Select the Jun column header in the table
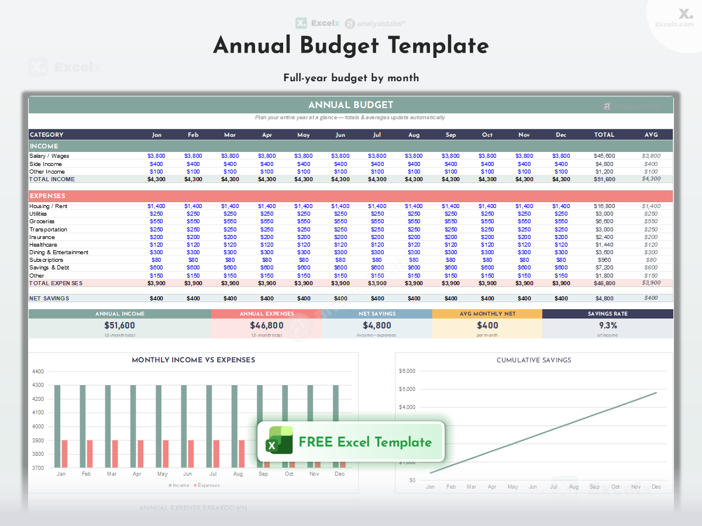Screen dimensions: 702x526 coord(340,135)
